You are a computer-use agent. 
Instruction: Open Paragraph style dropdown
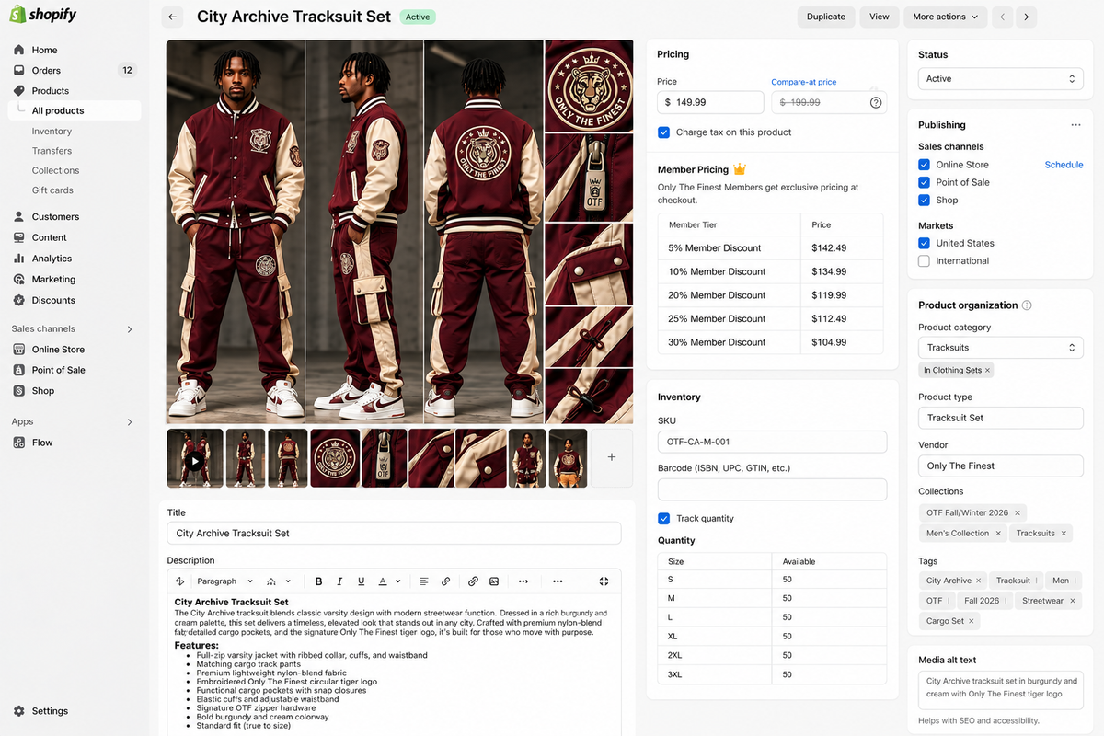pos(224,581)
